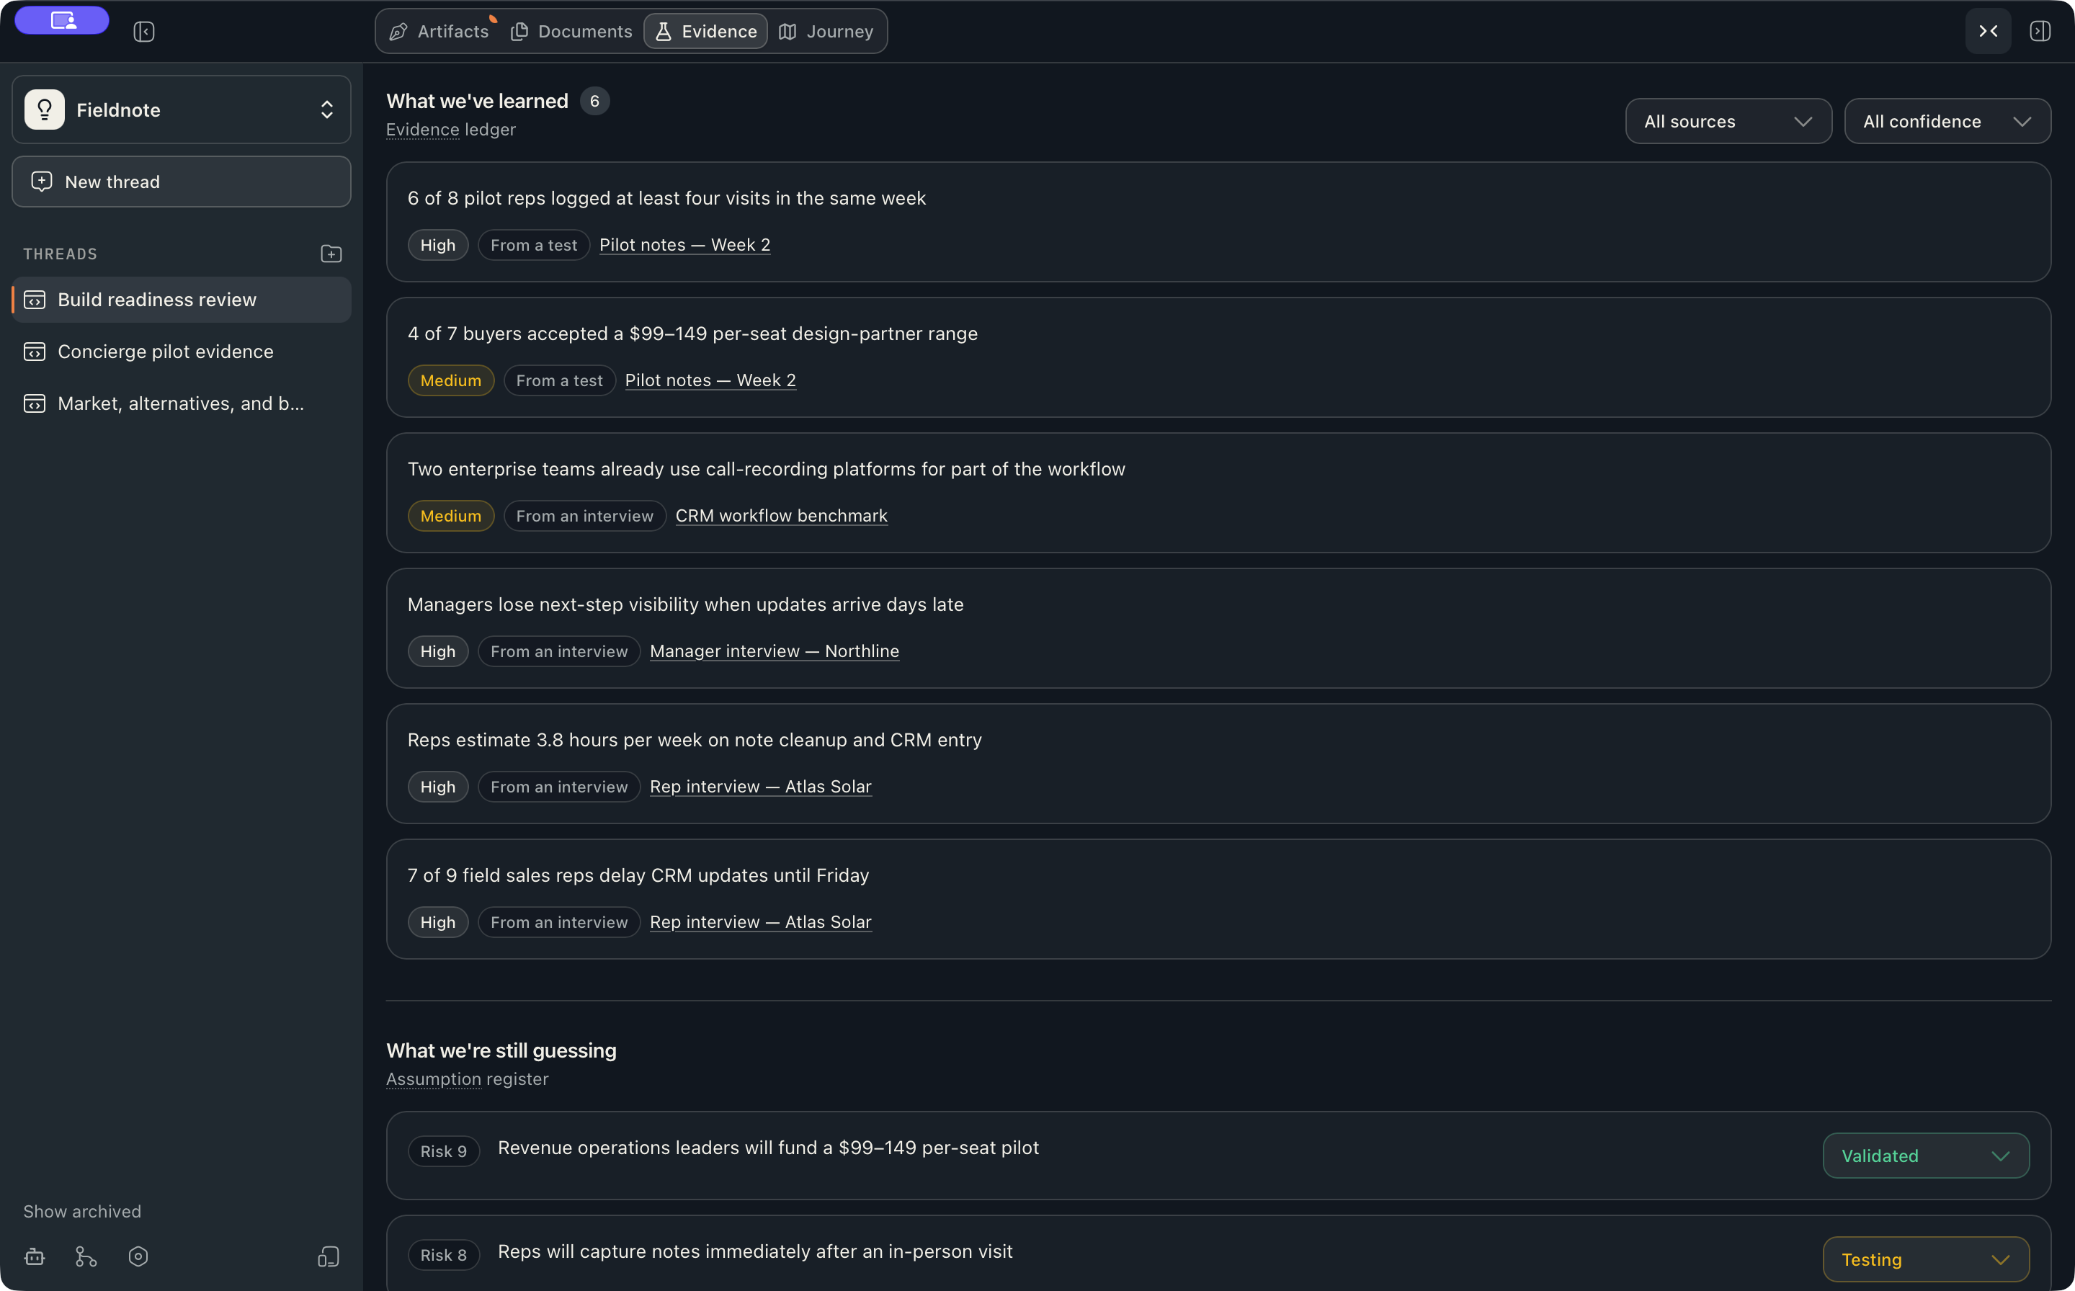
Task: Open the All sources filter dropdown
Action: tap(1728, 121)
